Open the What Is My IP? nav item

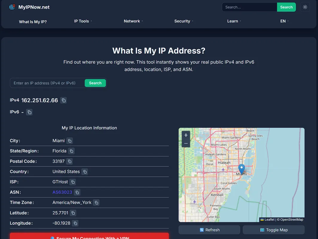click(x=33, y=22)
